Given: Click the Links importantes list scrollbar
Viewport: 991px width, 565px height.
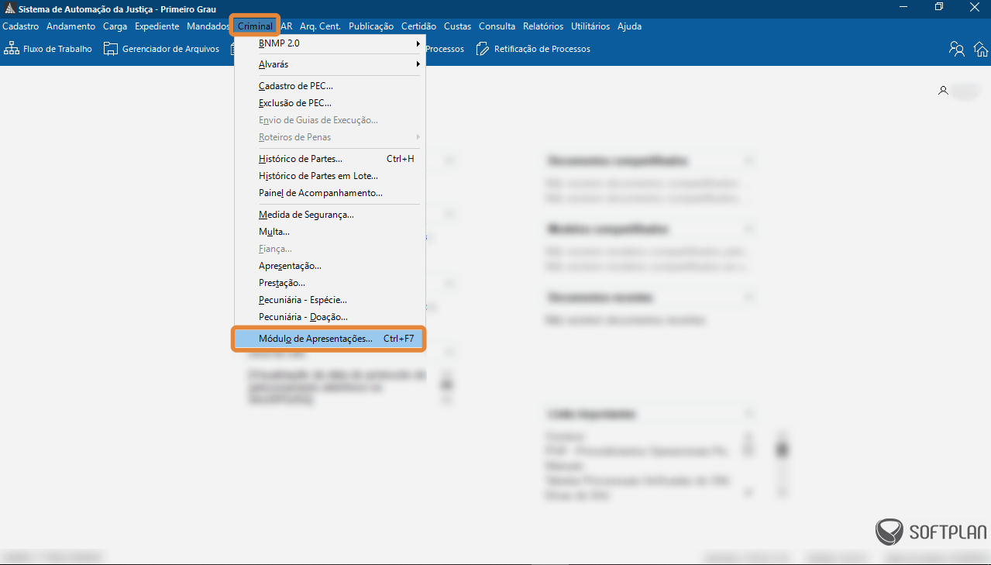Looking at the screenshot, I should coord(783,464).
